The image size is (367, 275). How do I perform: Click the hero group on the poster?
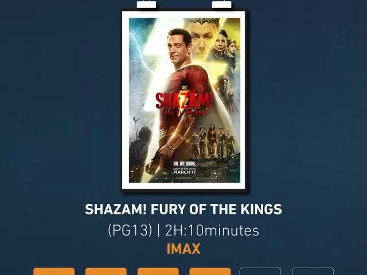pos(213,142)
